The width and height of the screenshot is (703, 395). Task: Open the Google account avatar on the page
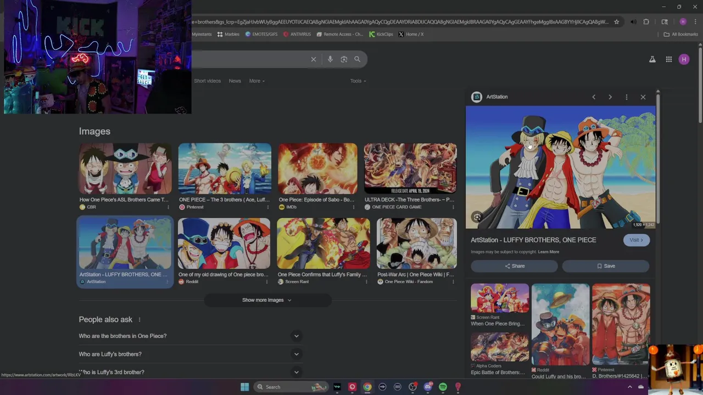point(684,59)
